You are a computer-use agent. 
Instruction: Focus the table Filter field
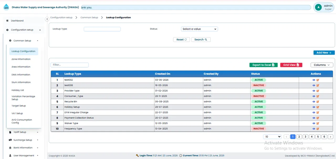[70, 65]
